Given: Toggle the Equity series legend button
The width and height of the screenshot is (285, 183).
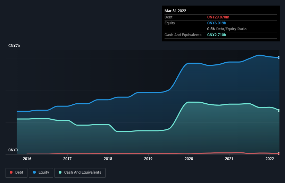Looking at the screenshot, I should tap(41, 173).
